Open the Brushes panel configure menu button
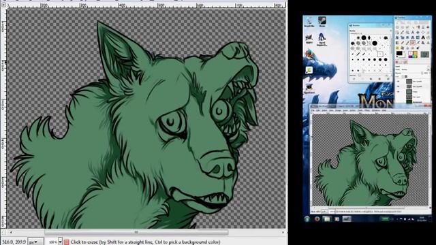Image resolution: width=436 pixels, height=245 pixels. pyautogui.click(x=390, y=31)
